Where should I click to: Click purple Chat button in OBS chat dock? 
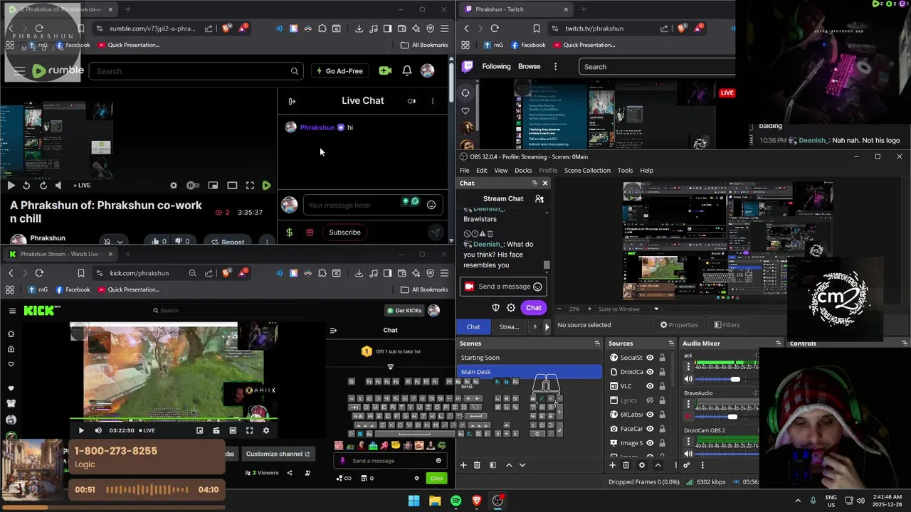click(x=533, y=308)
